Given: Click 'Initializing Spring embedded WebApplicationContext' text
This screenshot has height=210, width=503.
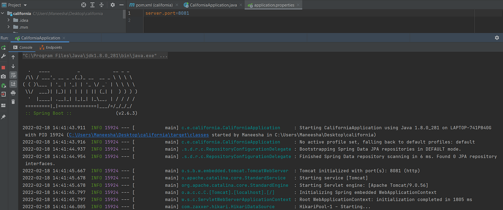Looking at the screenshot, I should coord(368,192).
